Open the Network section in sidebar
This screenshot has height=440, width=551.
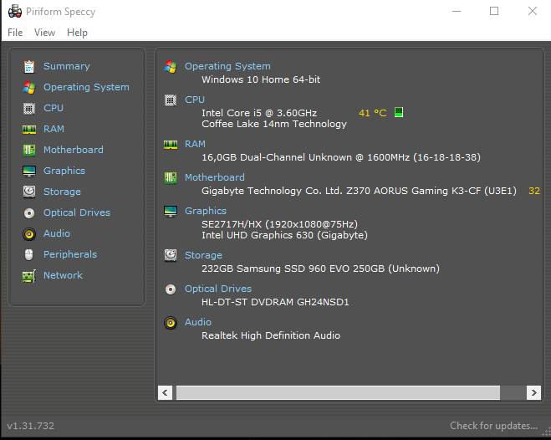[x=64, y=275]
